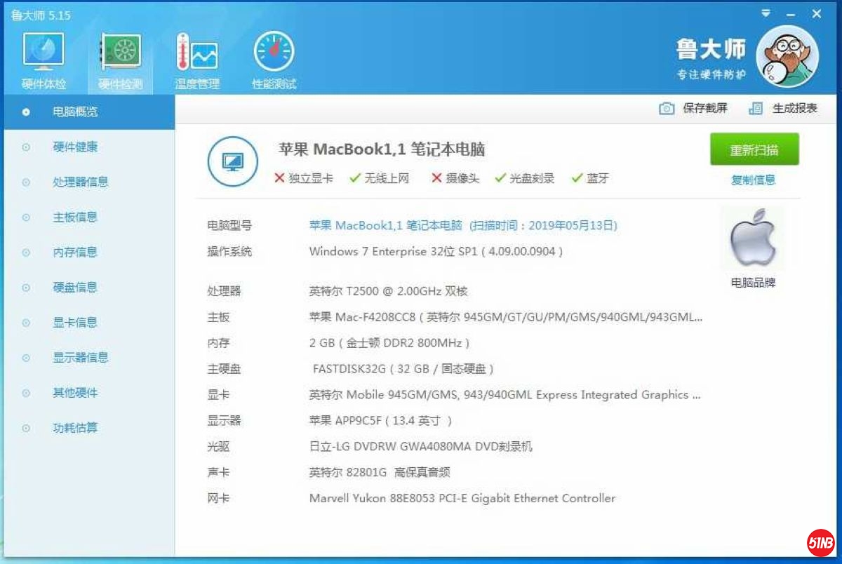The height and width of the screenshot is (564, 842).
Task: Click the camera icon to 保存截屏
Action: [667, 107]
